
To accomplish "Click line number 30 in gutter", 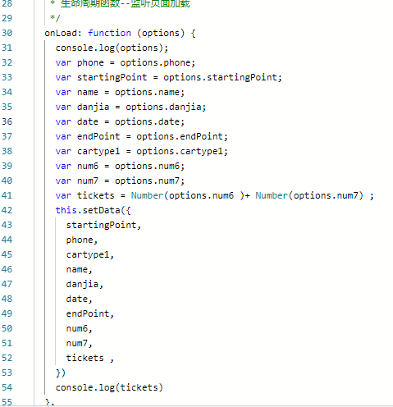I will tap(7, 33).
